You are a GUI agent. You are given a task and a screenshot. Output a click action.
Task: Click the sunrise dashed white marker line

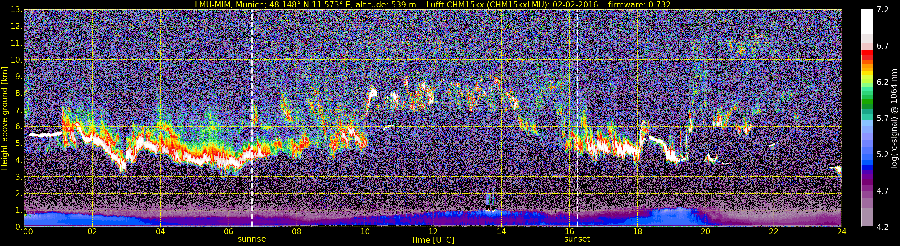pos(252,118)
